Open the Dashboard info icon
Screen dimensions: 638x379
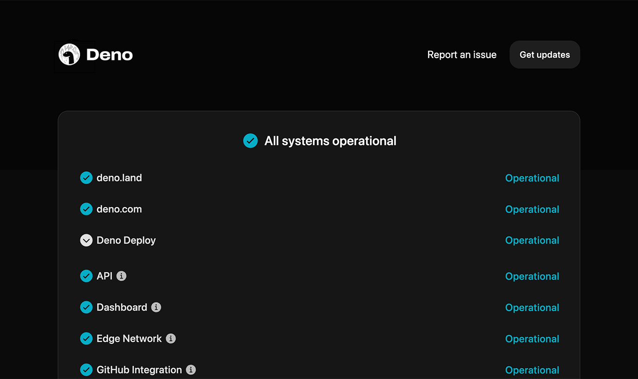tap(156, 307)
